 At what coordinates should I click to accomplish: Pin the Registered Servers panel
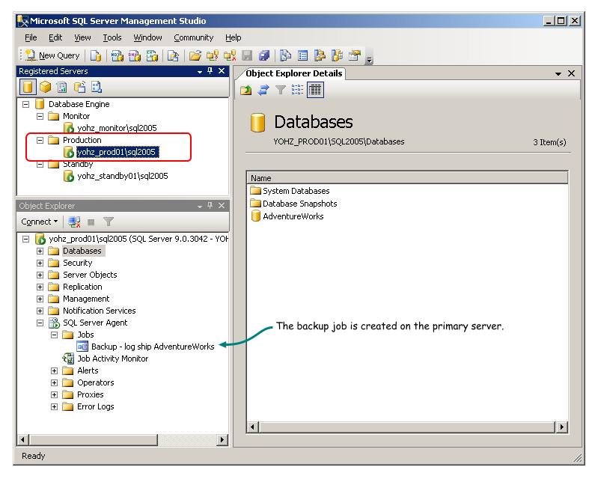click(x=210, y=71)
